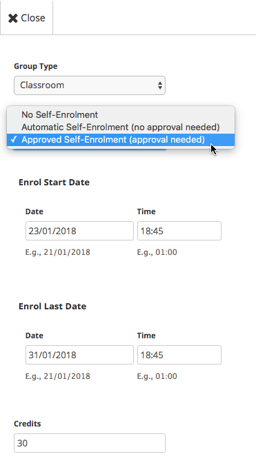The width and height of the screenshot is (256, 463).
Task: Click the Credits field showing 30
Action: [90, 443]
